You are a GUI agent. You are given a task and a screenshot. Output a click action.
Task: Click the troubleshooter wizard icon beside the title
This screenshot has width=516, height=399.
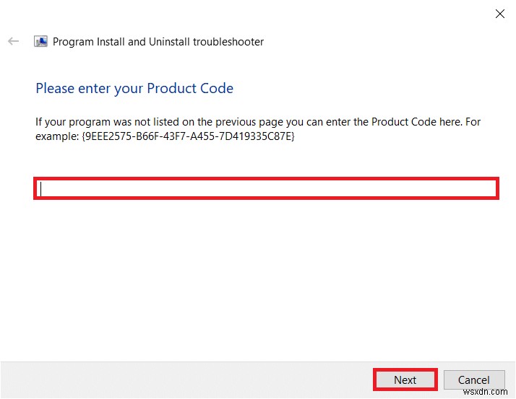[x=41, y=42]
